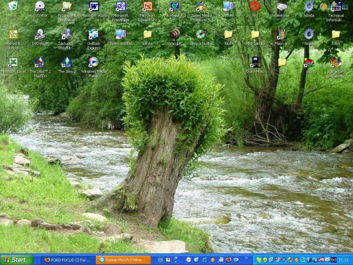This screenshot has height=265, width=353.
Task: Click the Start button
Action: [x=16, y=260]
